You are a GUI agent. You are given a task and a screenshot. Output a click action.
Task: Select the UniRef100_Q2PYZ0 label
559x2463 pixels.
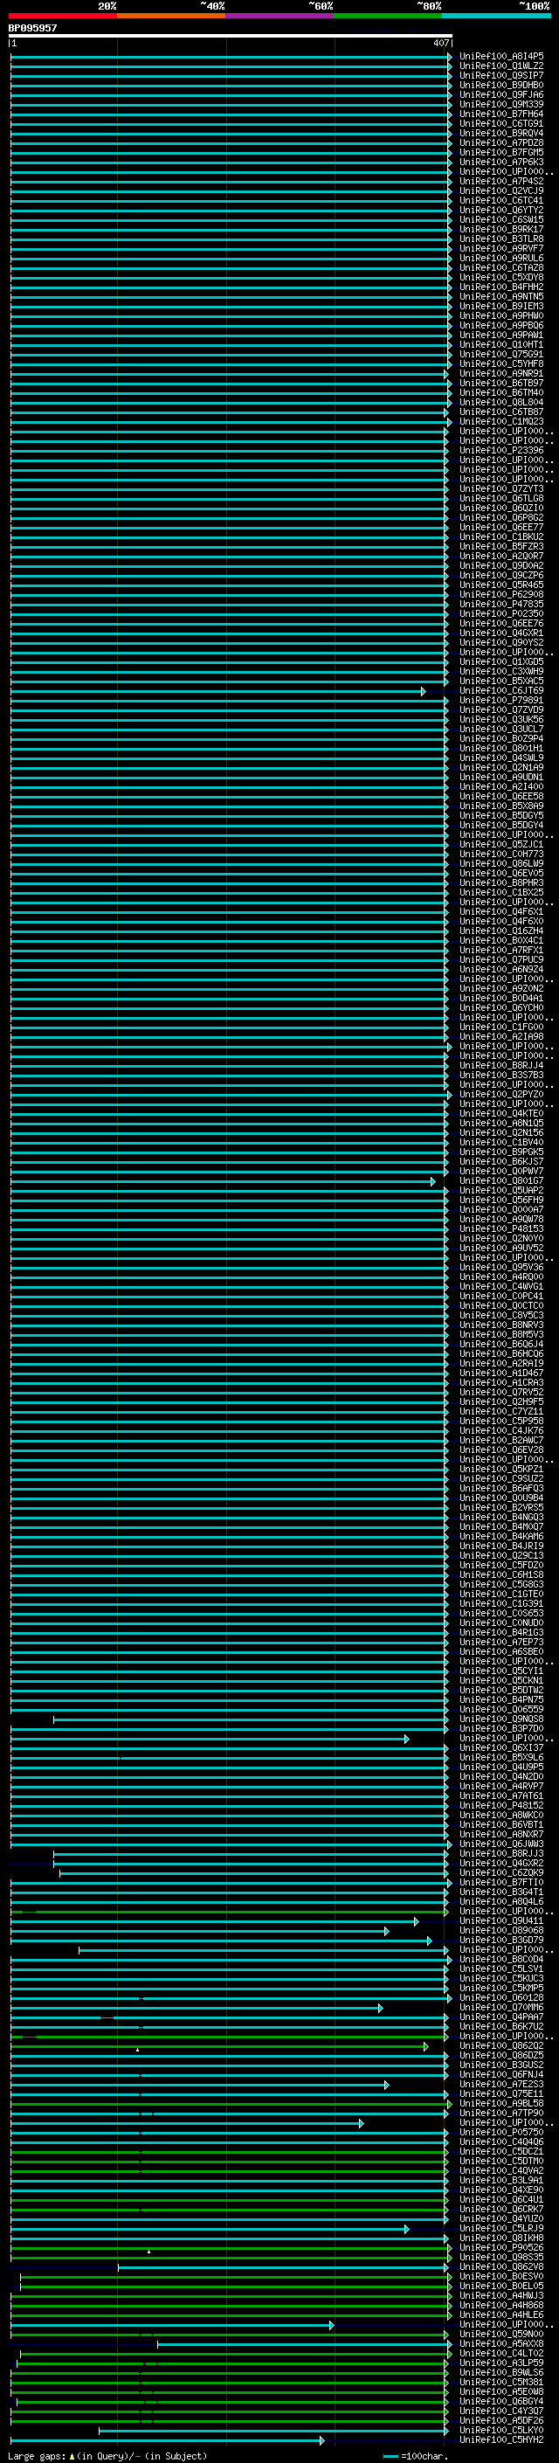point(501,1094)
